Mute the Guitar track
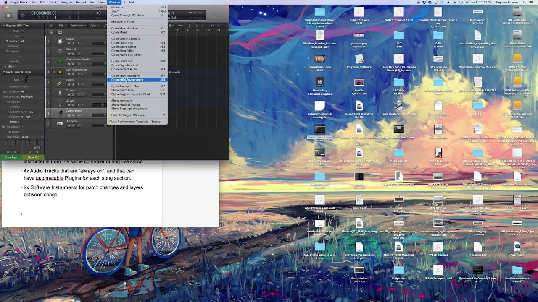Viewport: 538px width, 302px height. coord(69,84)
